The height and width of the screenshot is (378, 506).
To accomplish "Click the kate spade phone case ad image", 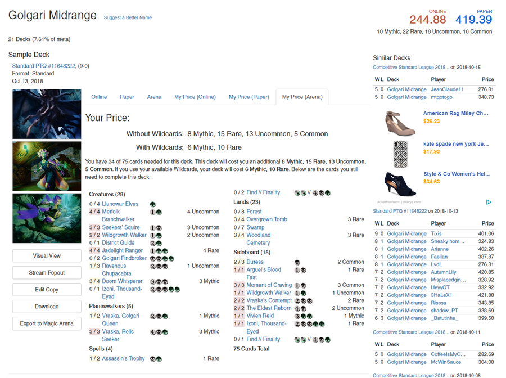I will click(x=400, y=154).
